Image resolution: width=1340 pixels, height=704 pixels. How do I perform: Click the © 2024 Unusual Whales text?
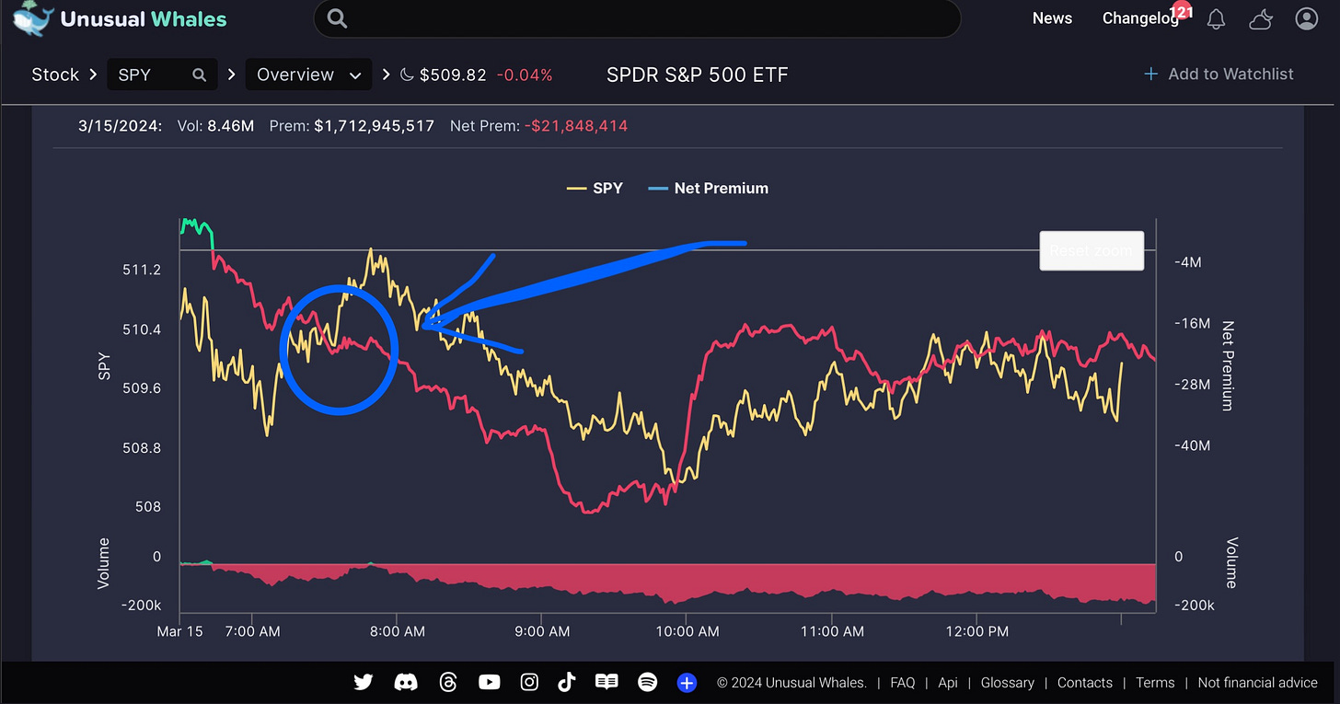tap(791, 682)
